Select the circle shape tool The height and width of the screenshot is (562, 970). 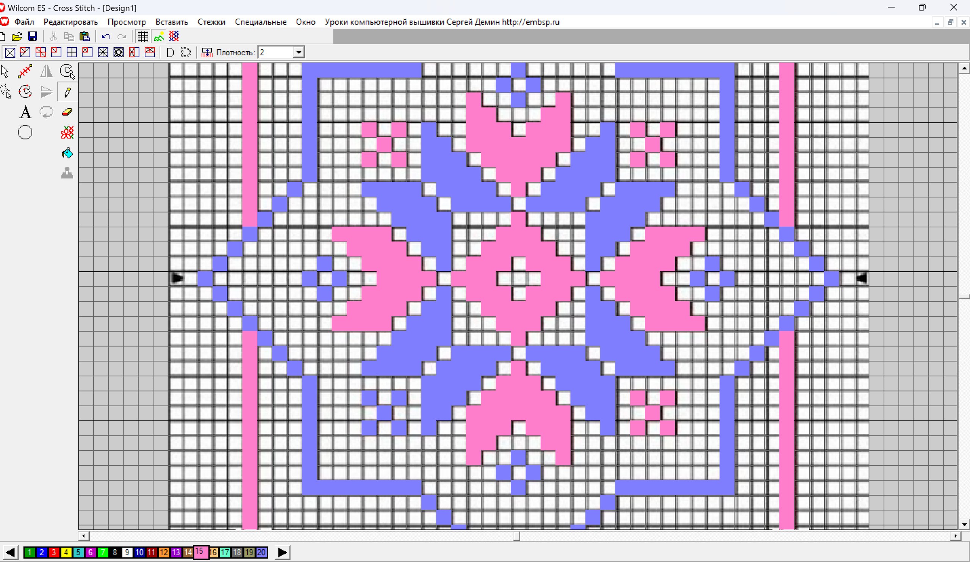pos(25,132)
